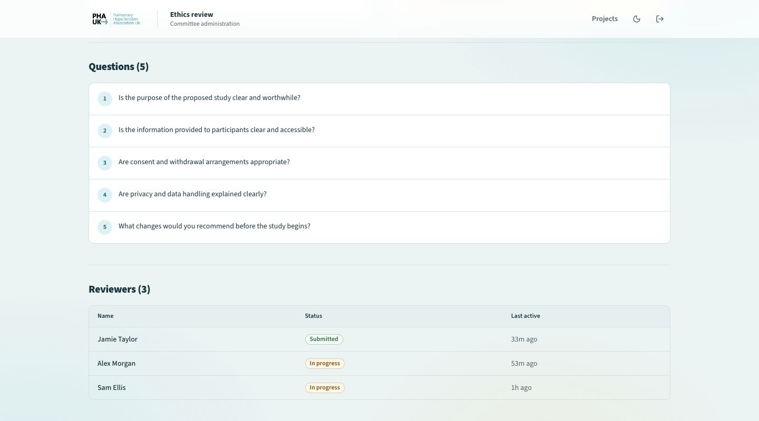Select question about participant information clarity
759x421 pixels.
(x=379, y=131)
